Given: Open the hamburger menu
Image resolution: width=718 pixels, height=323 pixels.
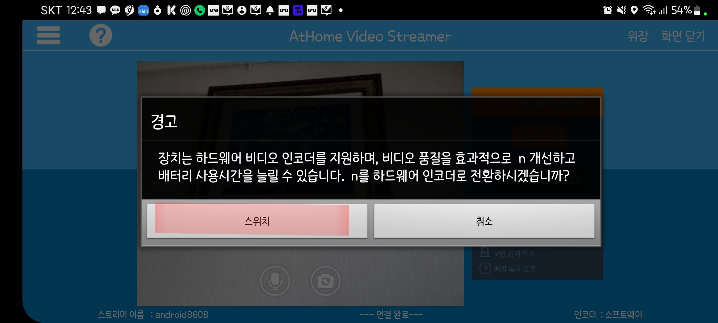Looking at the screenshot, I should [48, 35].
